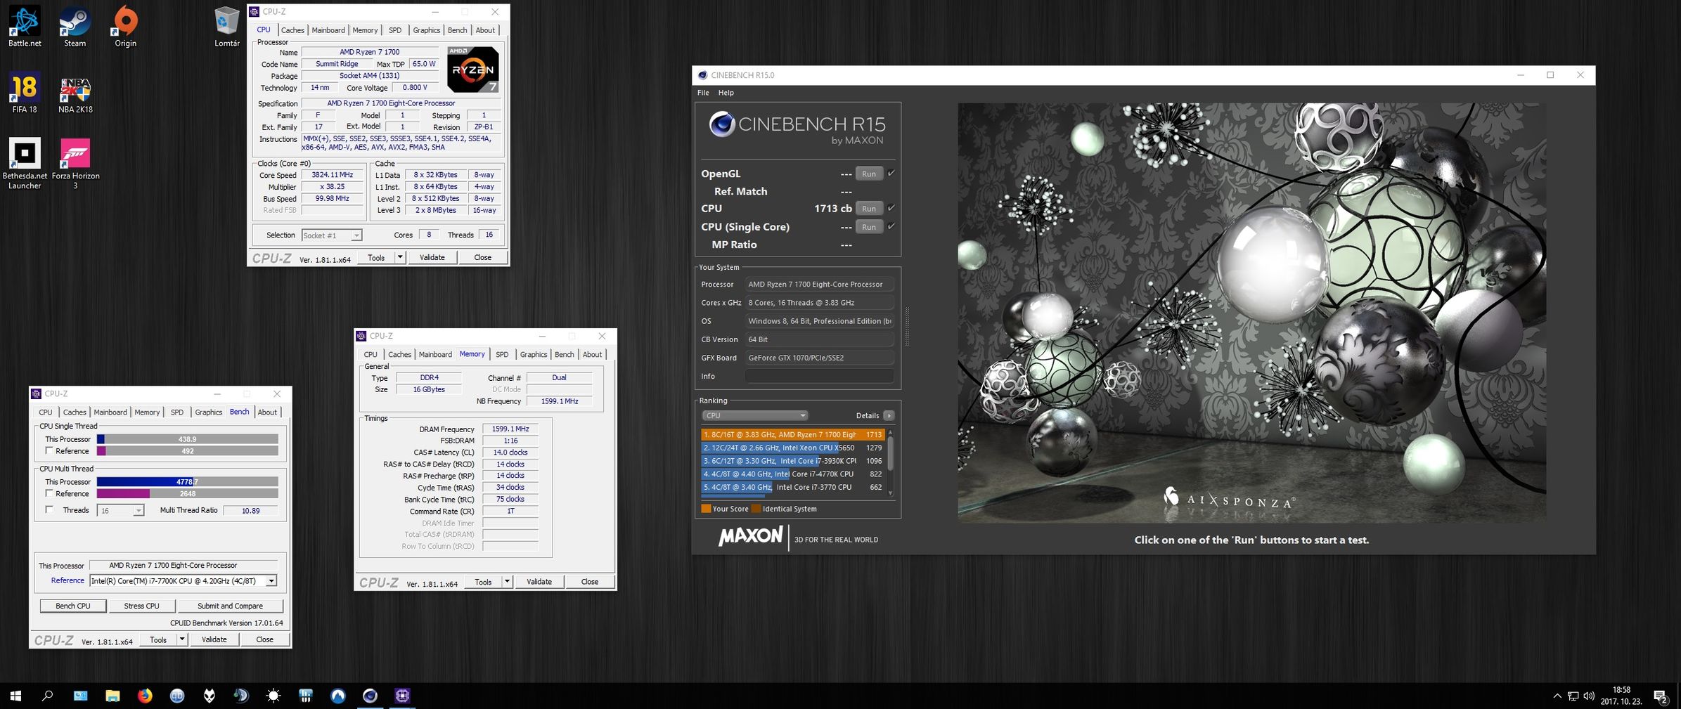This screenshot has height=709, width=1681.
Task: Run the CPU test in Cinebench
Action: point(869,209)
